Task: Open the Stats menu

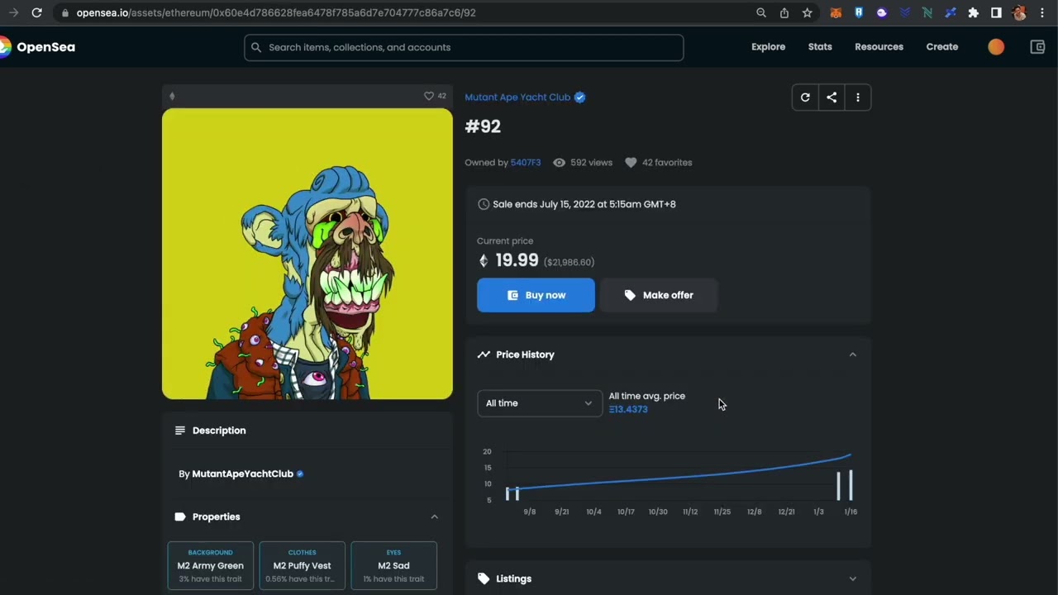Action: (x=820, y=47)
